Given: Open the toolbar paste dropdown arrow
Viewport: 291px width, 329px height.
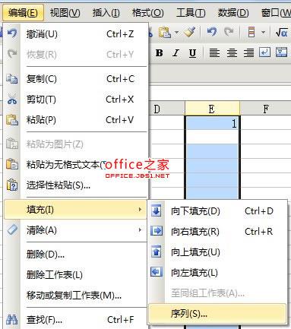Looking at the screenshot, I should [176, 32].
